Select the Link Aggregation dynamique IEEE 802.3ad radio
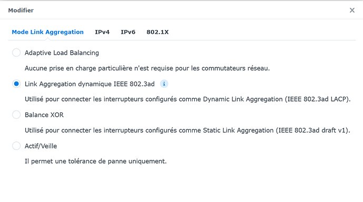363x202 pixels. pos(16,84)
